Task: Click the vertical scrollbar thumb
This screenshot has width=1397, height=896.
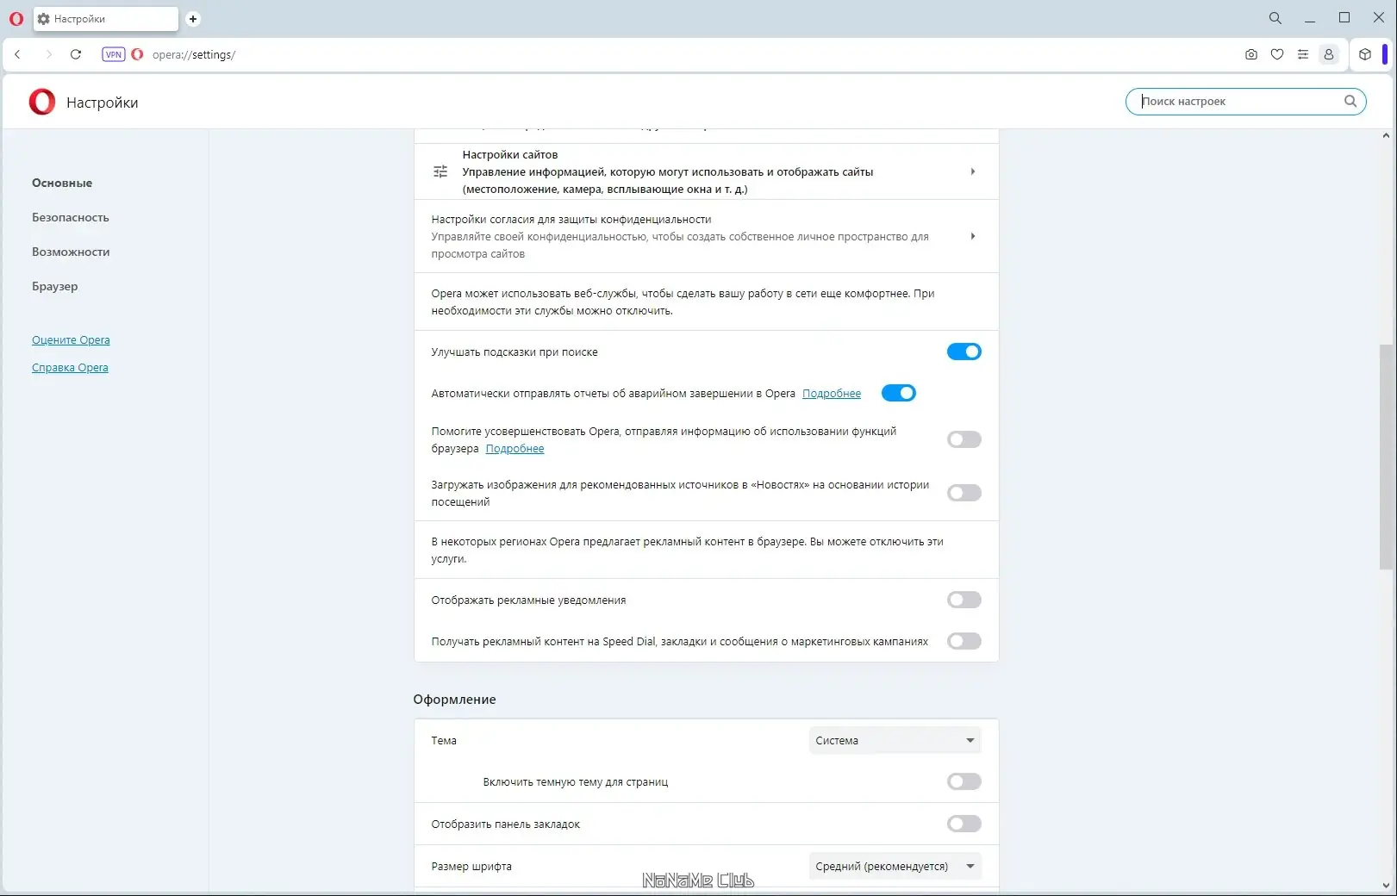Action: pos(1386,457)
